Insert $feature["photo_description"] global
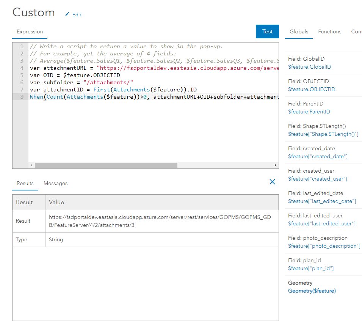The height and width of the screenshot is (321, 362). (324, 246)
